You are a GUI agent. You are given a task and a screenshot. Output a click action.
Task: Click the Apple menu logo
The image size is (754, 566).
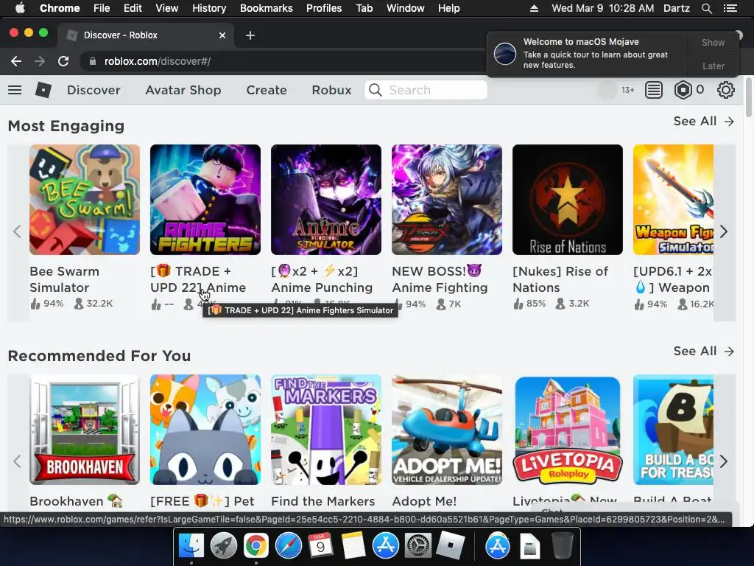pos(20,8)
